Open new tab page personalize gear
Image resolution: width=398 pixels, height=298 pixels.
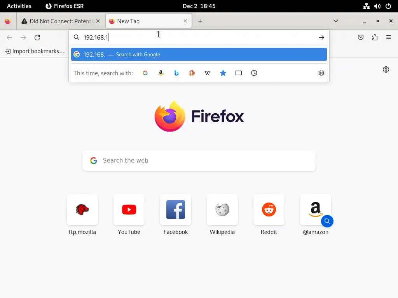pos(386,69)
